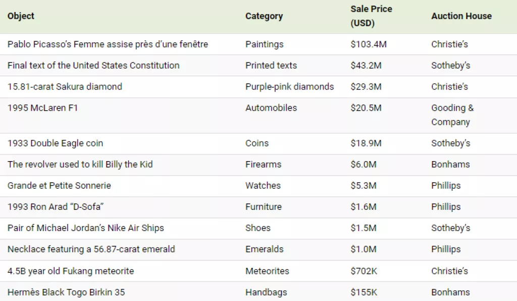Screen dimensions: 517x301
Task: Click the 15.81-carat Sakura diamond entry
Action: click(65, 87)
